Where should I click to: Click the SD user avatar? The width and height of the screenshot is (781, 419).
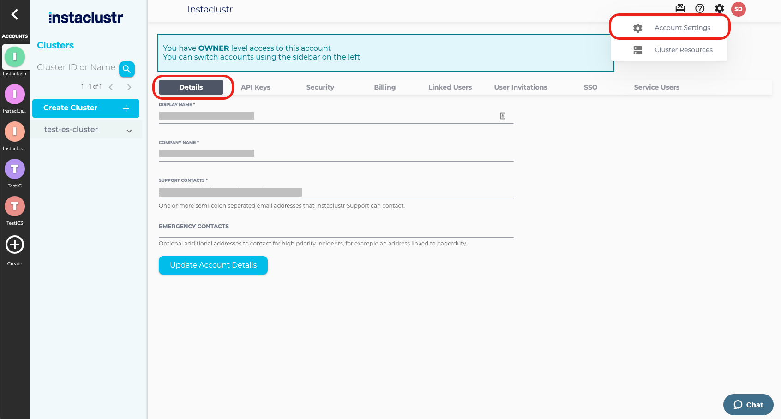click(739, 9)
